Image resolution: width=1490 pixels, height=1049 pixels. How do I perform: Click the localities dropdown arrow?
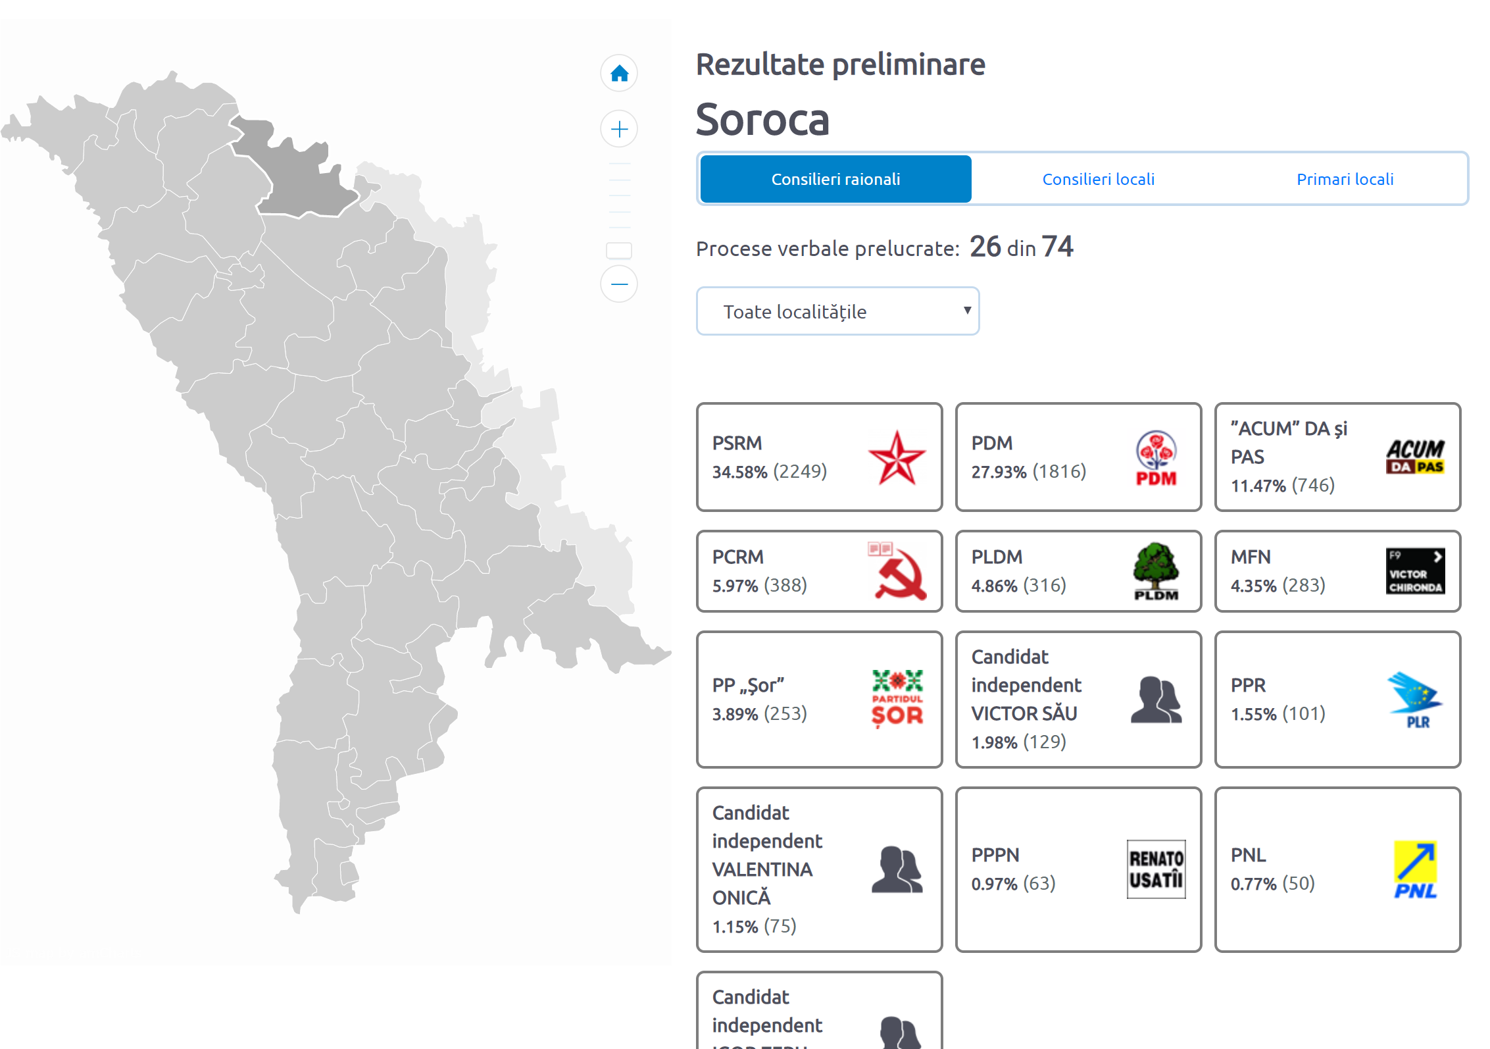[966, 311]
